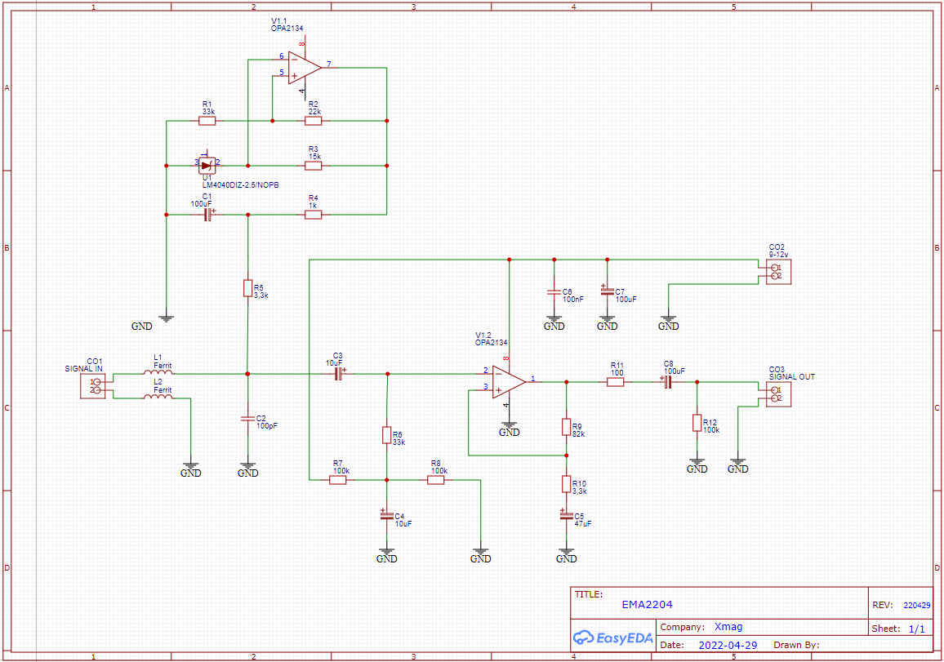944x662 pixels.
Task: Select the V1.1 OPA2134 op-amp symbol
Action: pos(305,68)
